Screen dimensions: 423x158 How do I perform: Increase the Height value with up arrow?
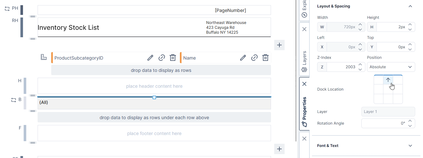point(410,25)
